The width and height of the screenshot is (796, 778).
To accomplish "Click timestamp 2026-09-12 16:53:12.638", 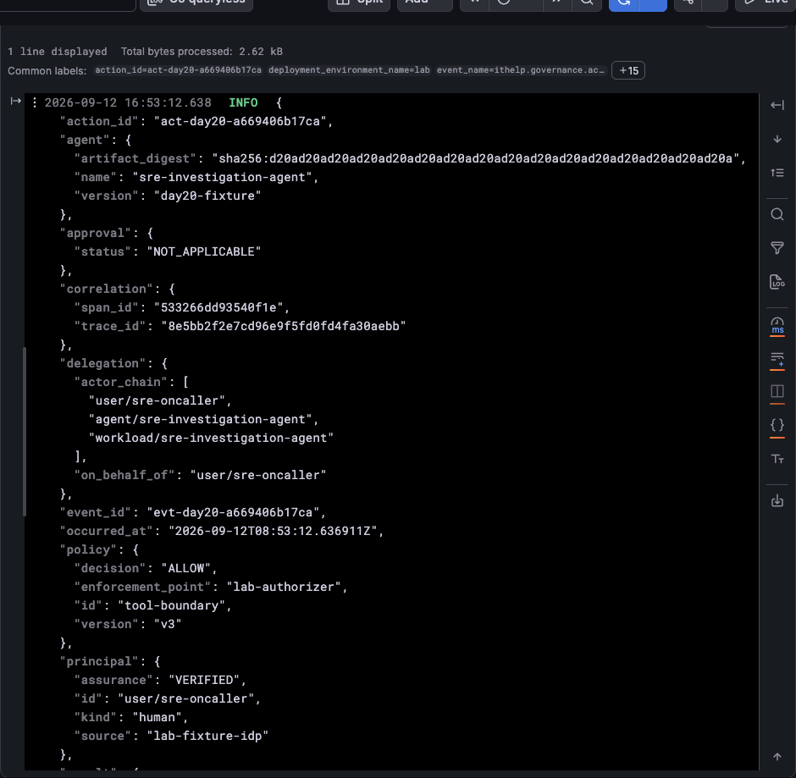I will click(x=128, y=102).
